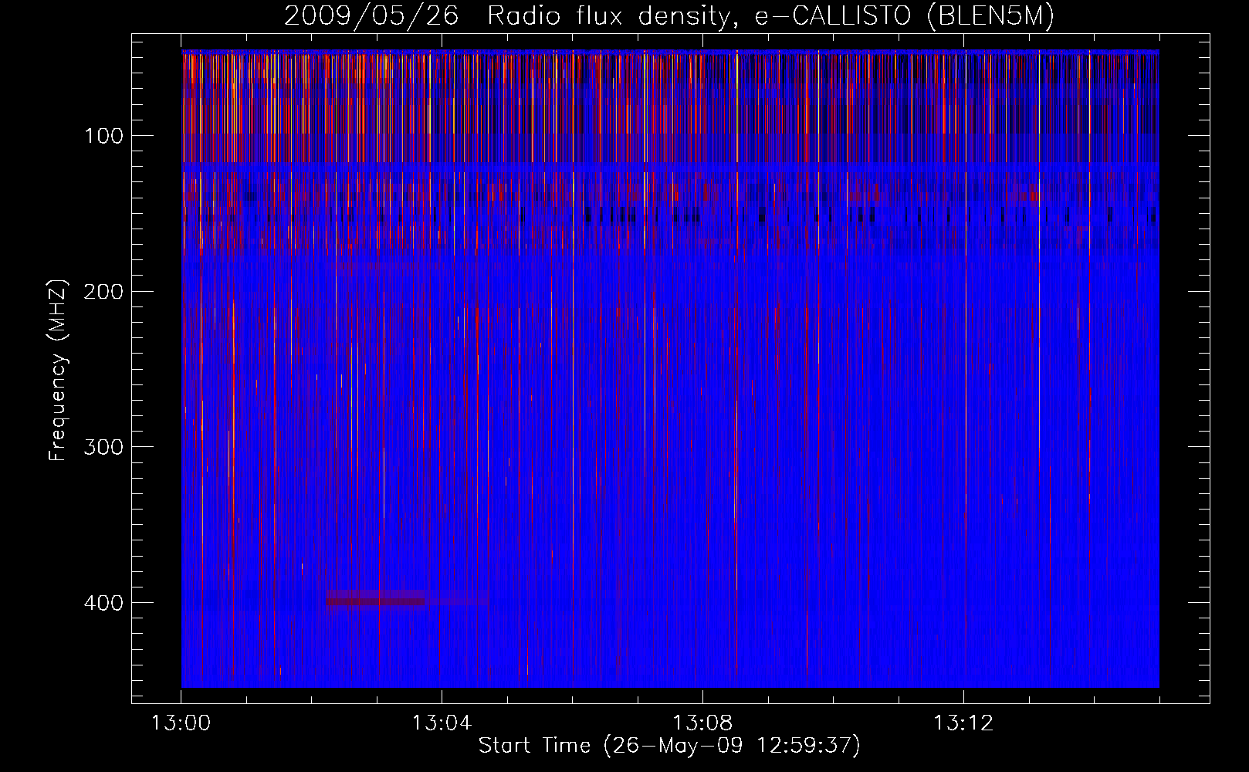
Task: Click the e-CALLISTO (BLEN5M) title text
Action: pos(904,16)
